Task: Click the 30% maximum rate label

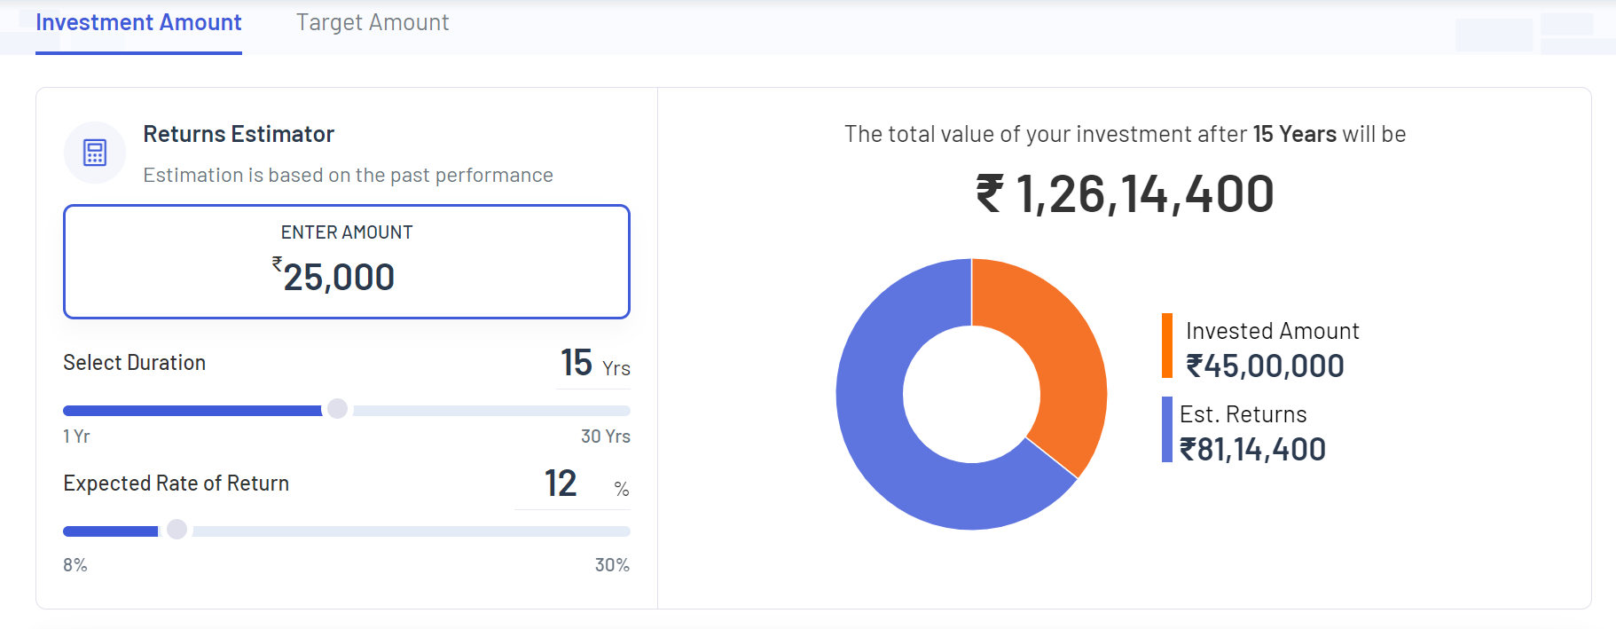Action: (x=612, y=565)
